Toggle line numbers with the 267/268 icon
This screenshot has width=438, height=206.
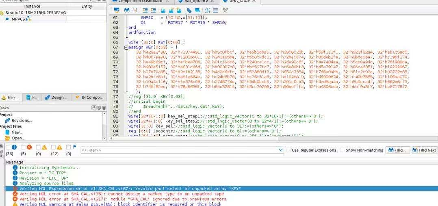[x=207, y=10]
